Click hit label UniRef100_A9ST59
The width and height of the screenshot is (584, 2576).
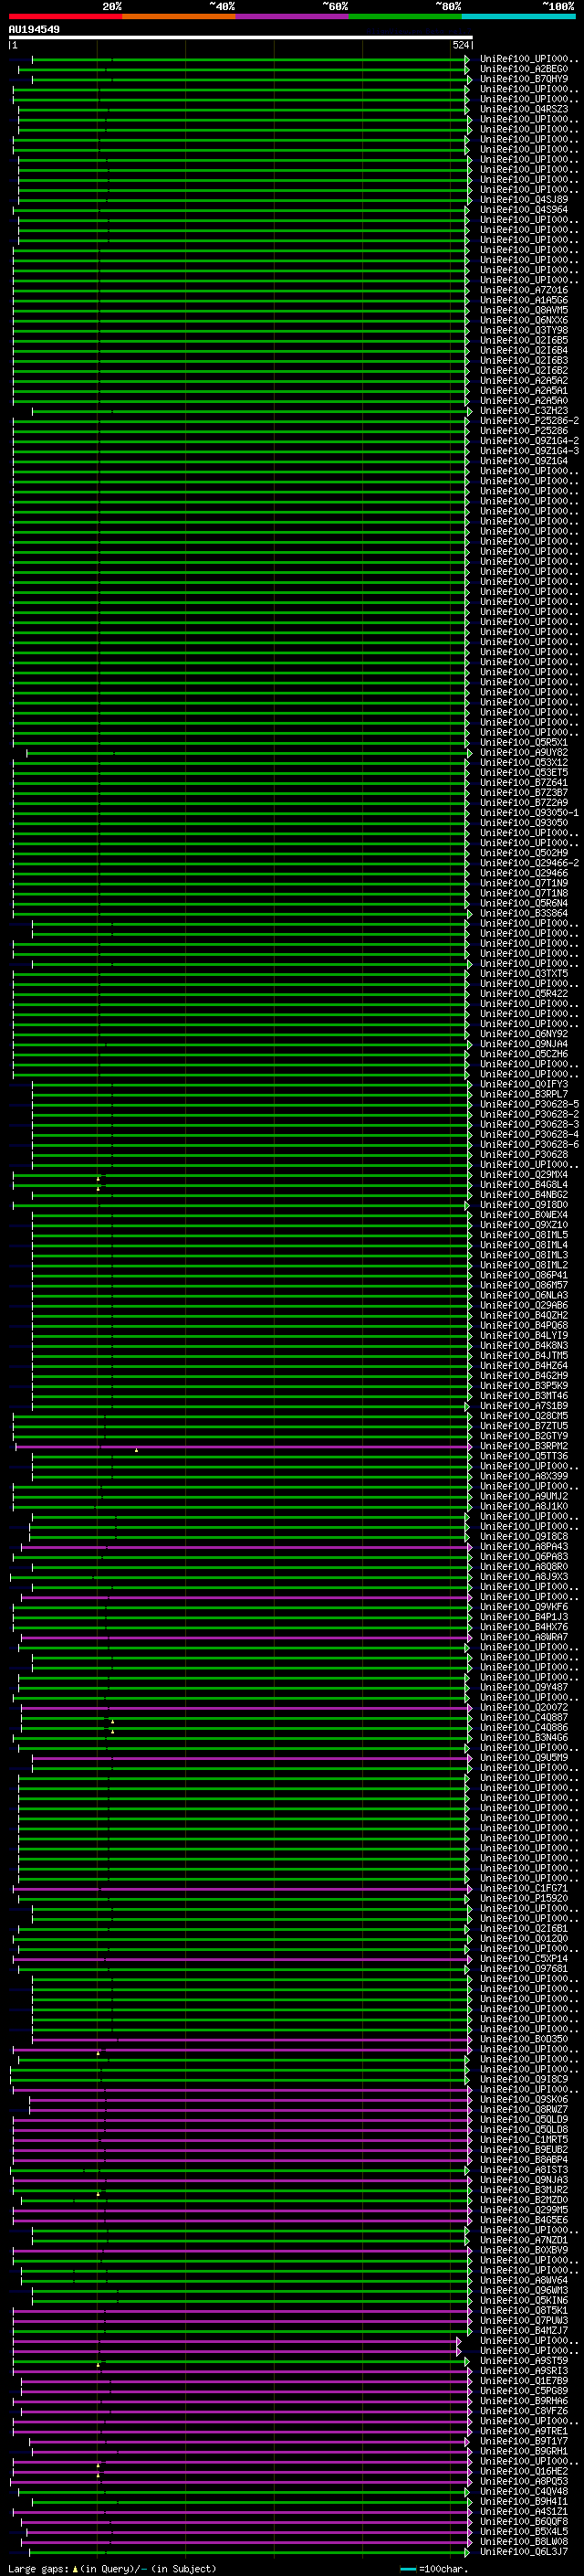click(524, 2361)
